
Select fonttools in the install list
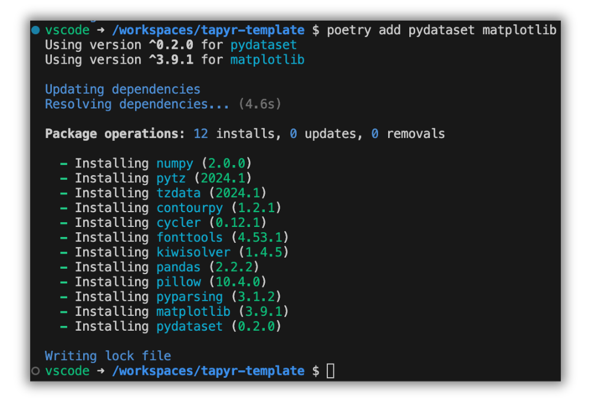[x=189, y=238]
